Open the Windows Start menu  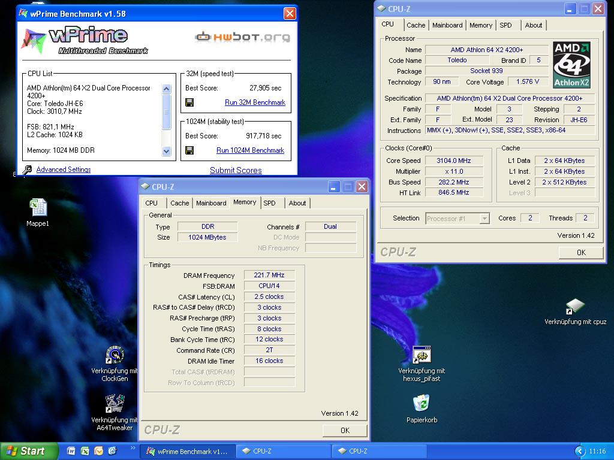[x=28, y=451]
